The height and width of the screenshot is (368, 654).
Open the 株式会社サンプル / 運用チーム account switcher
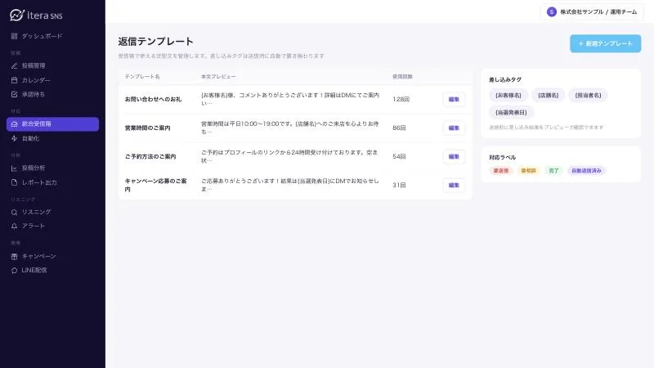click(592, 12)
